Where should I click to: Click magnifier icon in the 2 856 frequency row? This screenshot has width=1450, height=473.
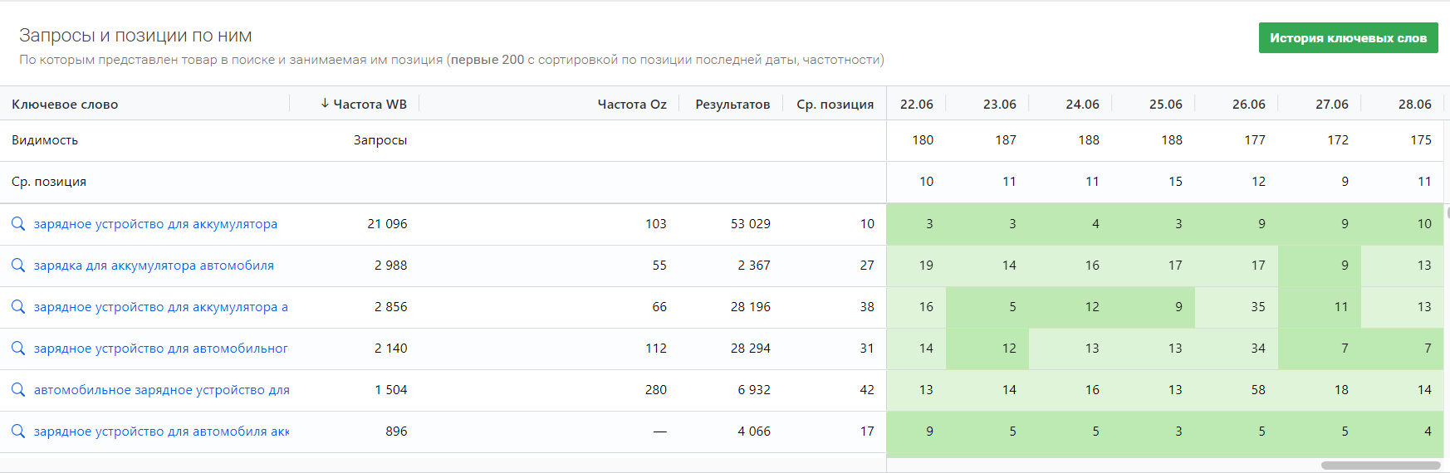pos(18,307)
